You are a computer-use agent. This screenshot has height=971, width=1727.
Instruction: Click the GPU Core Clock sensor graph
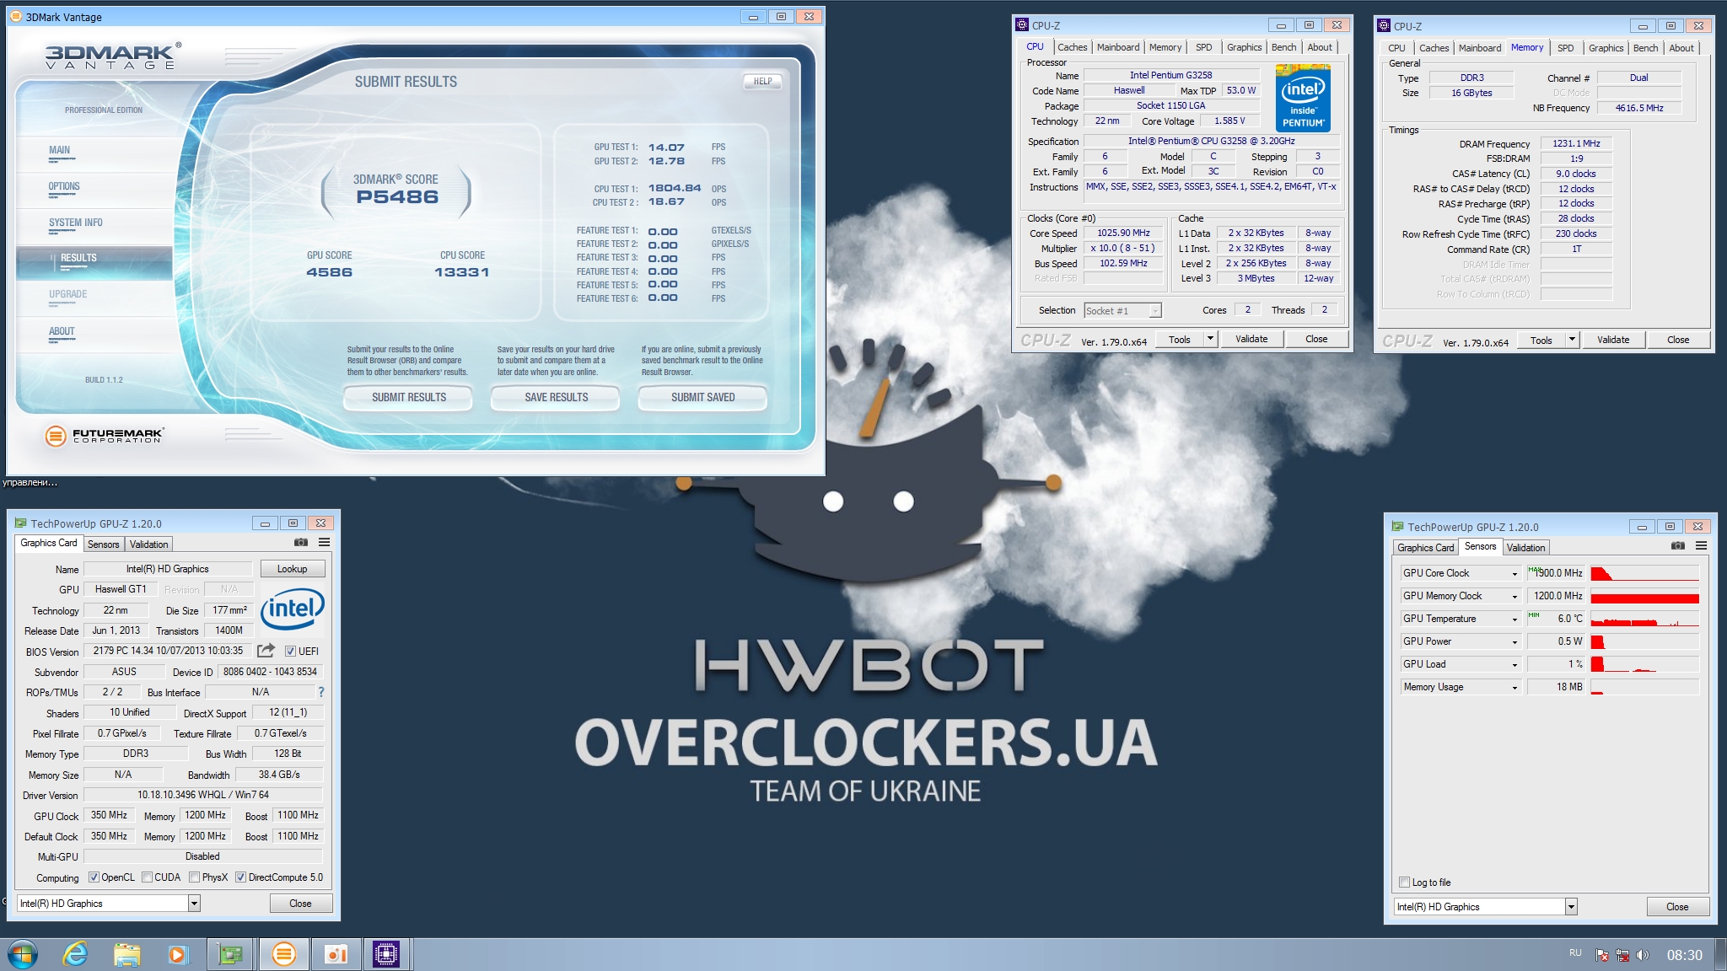pos(1644,573)
